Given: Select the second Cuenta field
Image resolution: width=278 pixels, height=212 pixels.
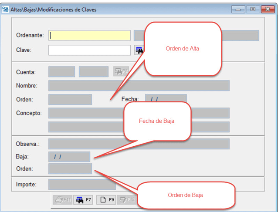Looking at the screenshot, I should tap(94, 72).
